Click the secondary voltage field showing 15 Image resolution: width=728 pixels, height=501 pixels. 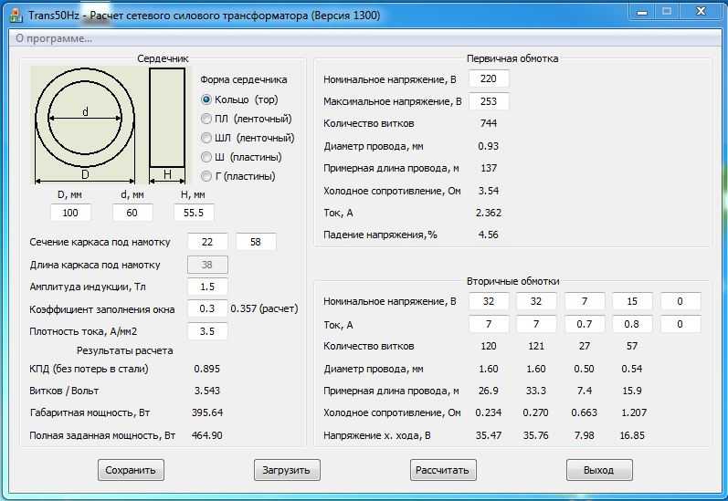coord(632,301)
